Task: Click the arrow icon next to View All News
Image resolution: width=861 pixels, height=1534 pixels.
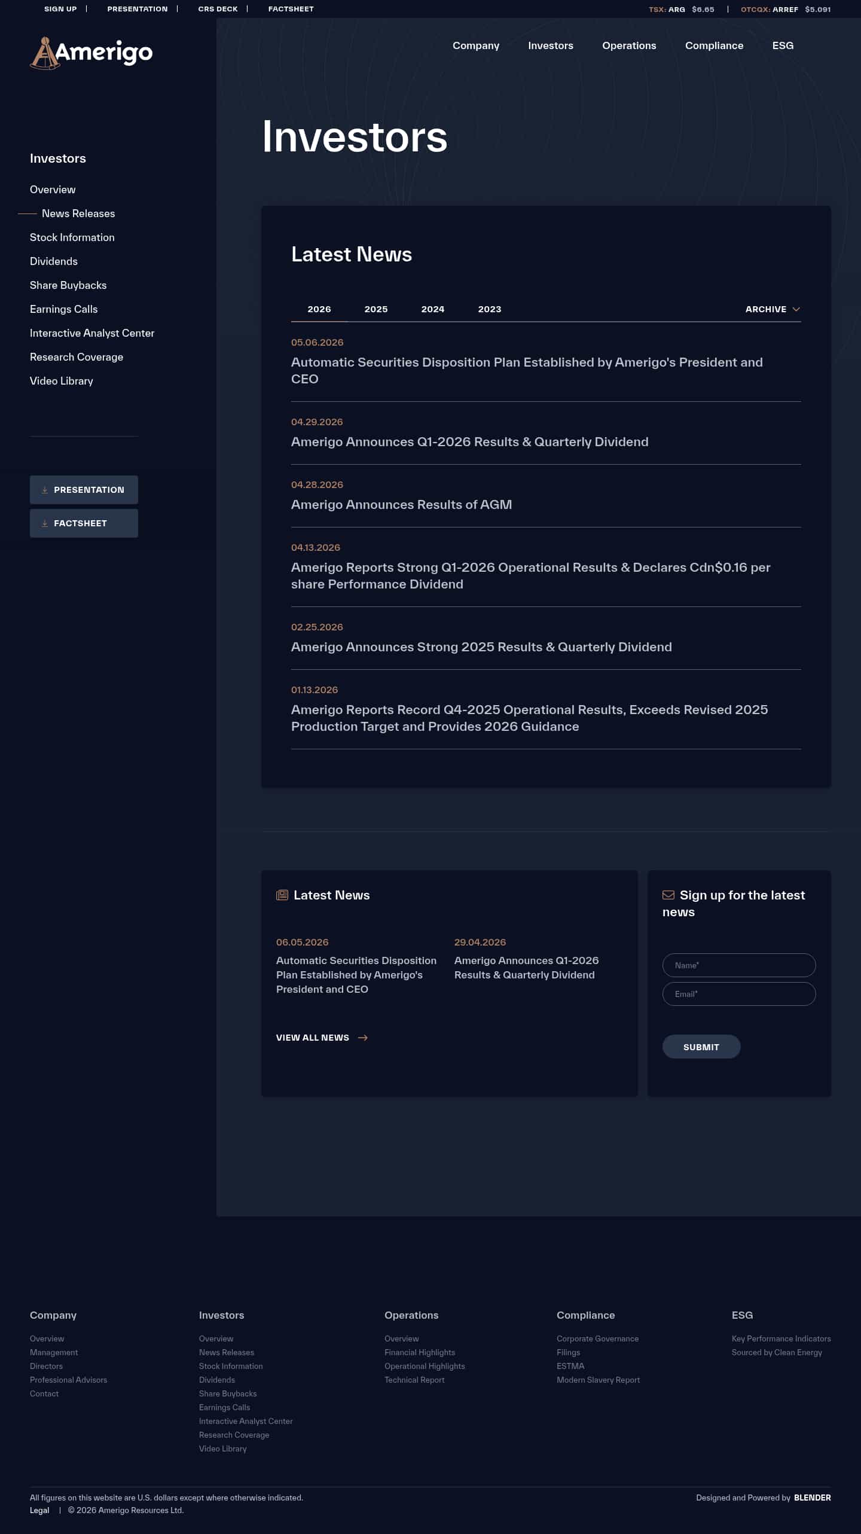Action: [x=362, y=1038]
